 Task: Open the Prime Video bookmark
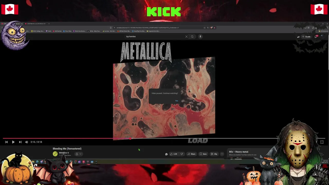[x=67, y=31]
